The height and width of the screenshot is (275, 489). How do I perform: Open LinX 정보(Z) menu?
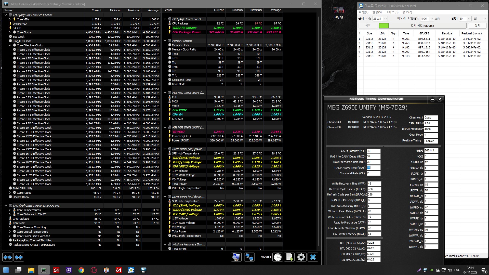click(x=407, y=12)
